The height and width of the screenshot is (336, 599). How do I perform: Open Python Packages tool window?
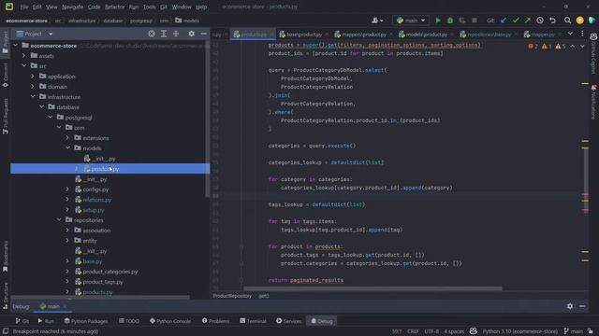[x=86, y=321]
